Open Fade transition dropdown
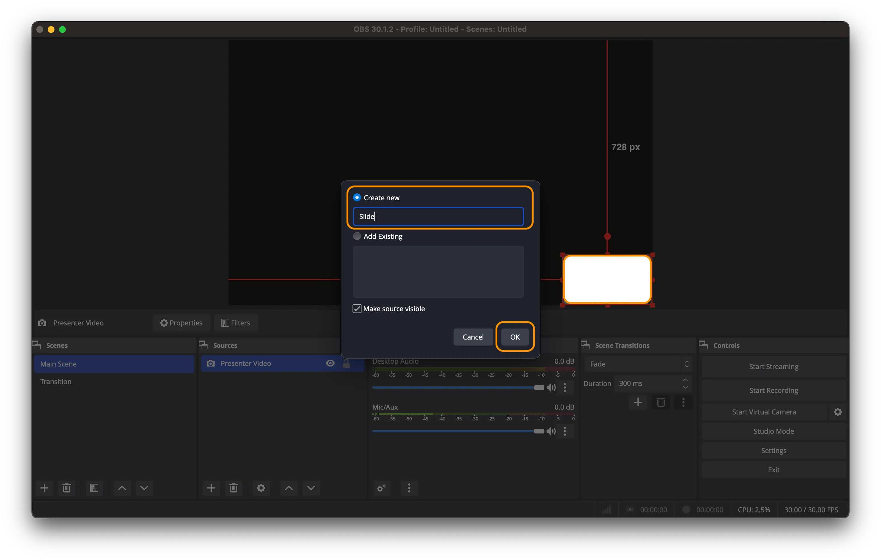This screenshot has height=560, width=881. pyautogui.click(x=638, y=364)
